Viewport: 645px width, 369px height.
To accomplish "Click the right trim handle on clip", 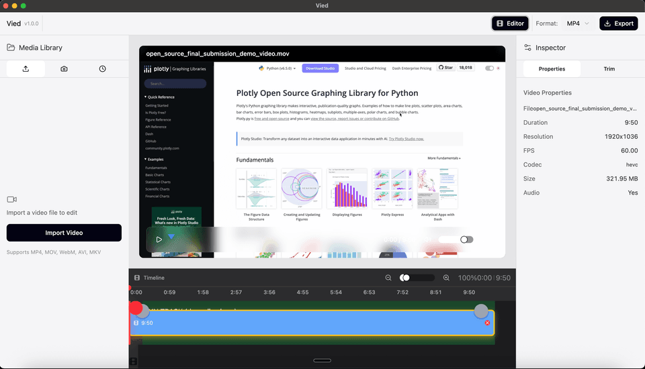I will coord(481,311).
